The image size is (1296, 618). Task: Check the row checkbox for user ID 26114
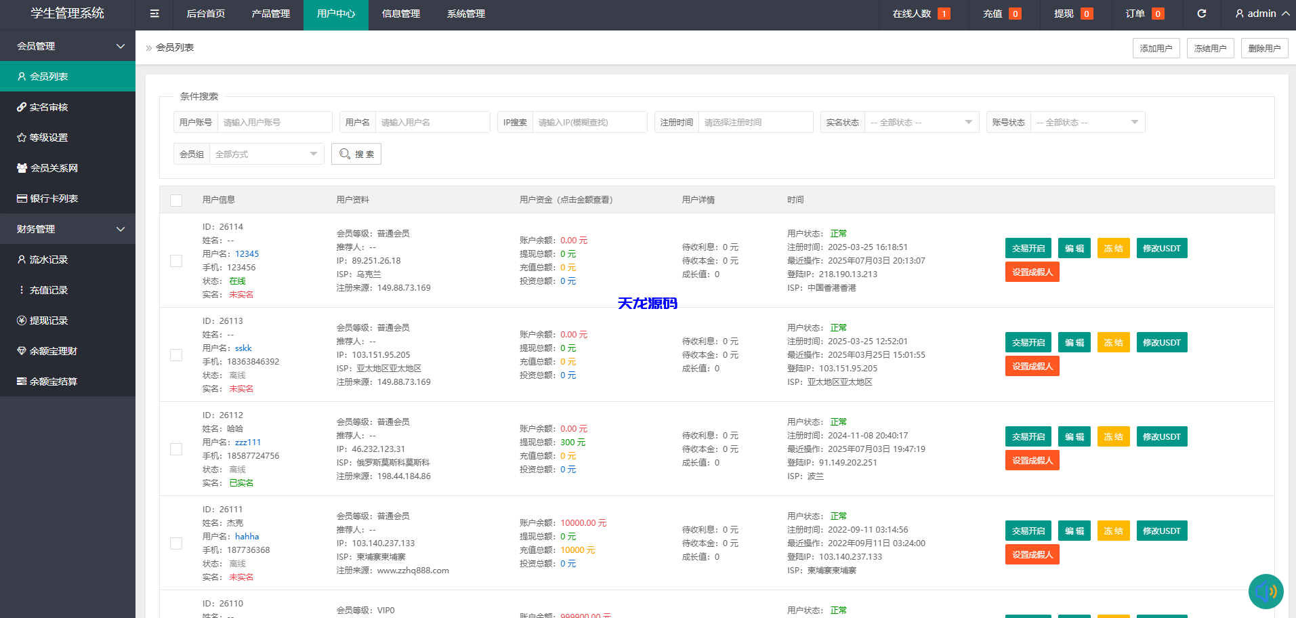tap(175, 260)
